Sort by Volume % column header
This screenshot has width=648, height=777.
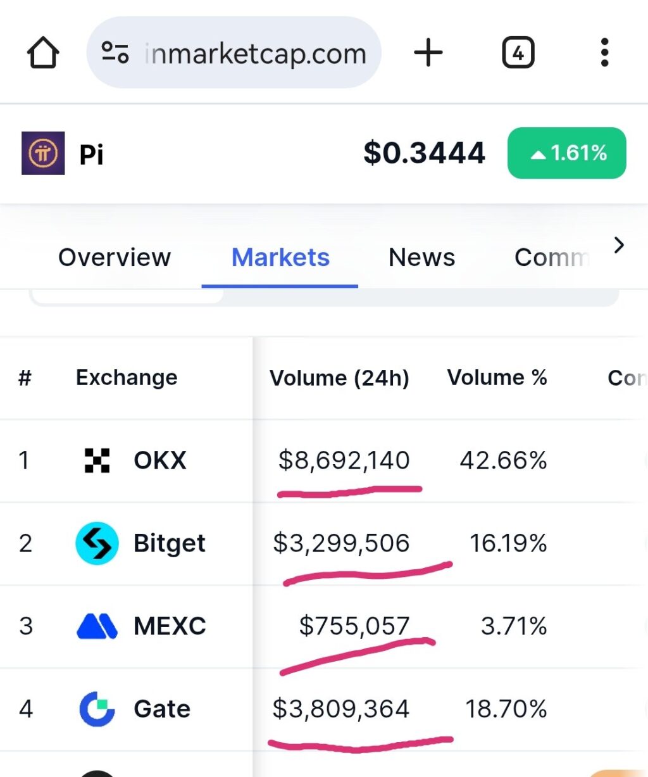[x=497, y=378]
